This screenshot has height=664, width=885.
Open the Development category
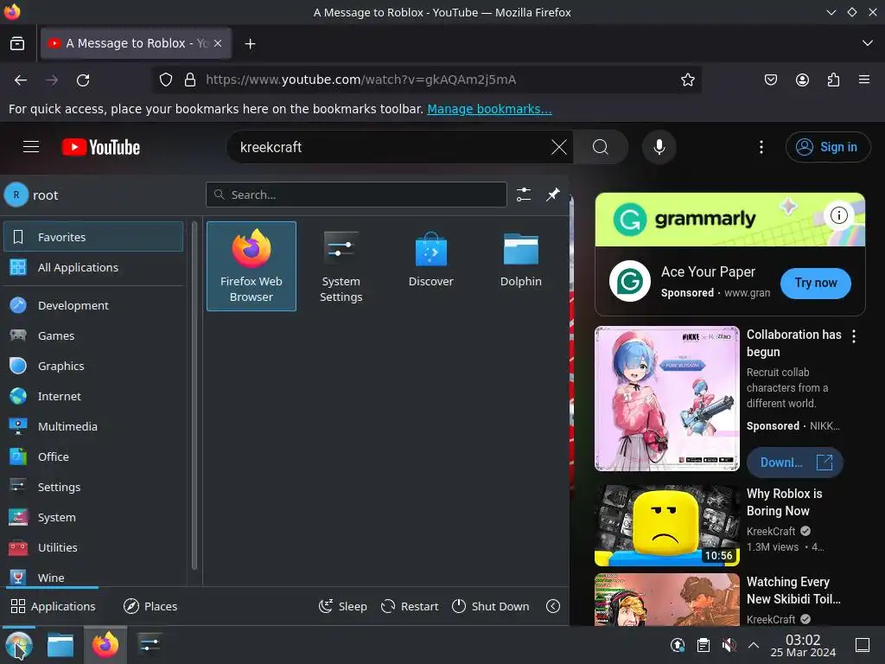[93, 305]
